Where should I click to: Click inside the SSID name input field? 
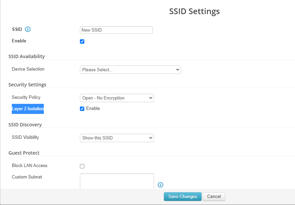pos(116,30)
